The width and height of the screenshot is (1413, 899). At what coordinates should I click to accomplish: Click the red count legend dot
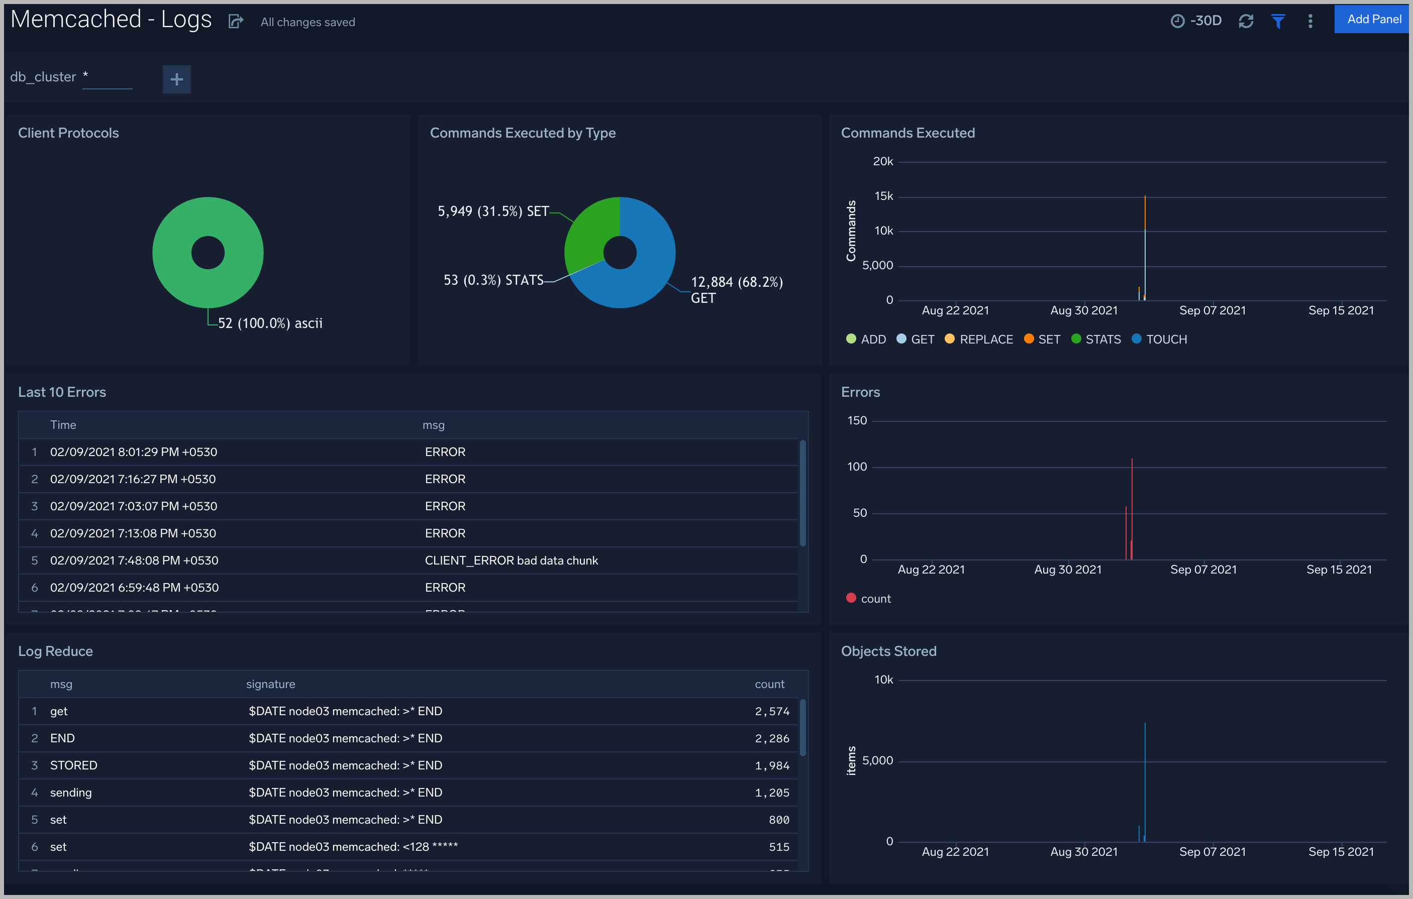[851, 598]
